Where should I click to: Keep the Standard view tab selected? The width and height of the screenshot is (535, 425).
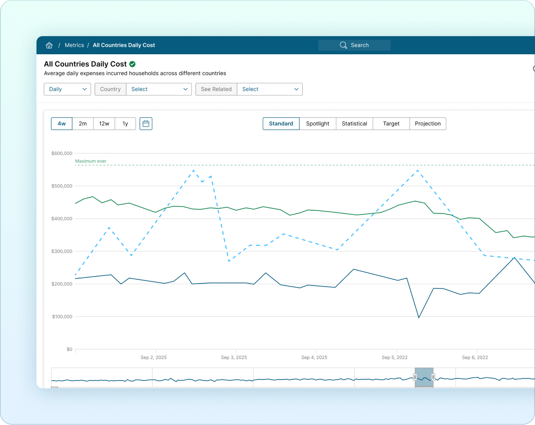click(x=281, y=123)
